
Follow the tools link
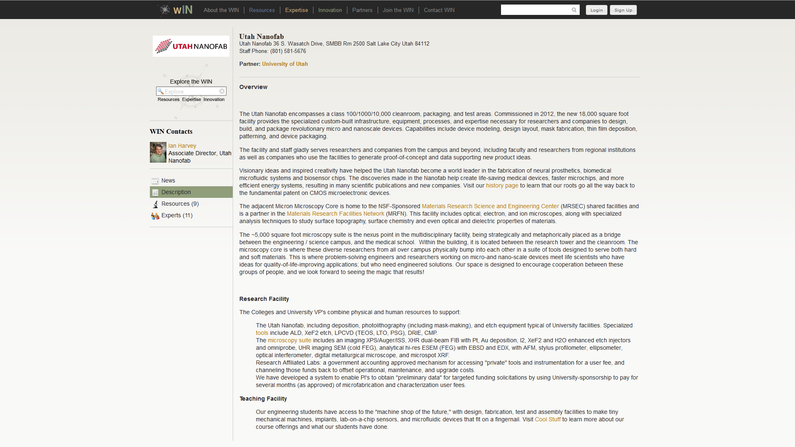[x=262, y=333]
